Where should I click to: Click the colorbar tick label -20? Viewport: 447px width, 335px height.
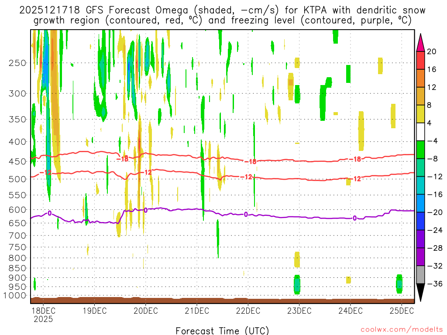pyautogui.click(x=435, y=212)
